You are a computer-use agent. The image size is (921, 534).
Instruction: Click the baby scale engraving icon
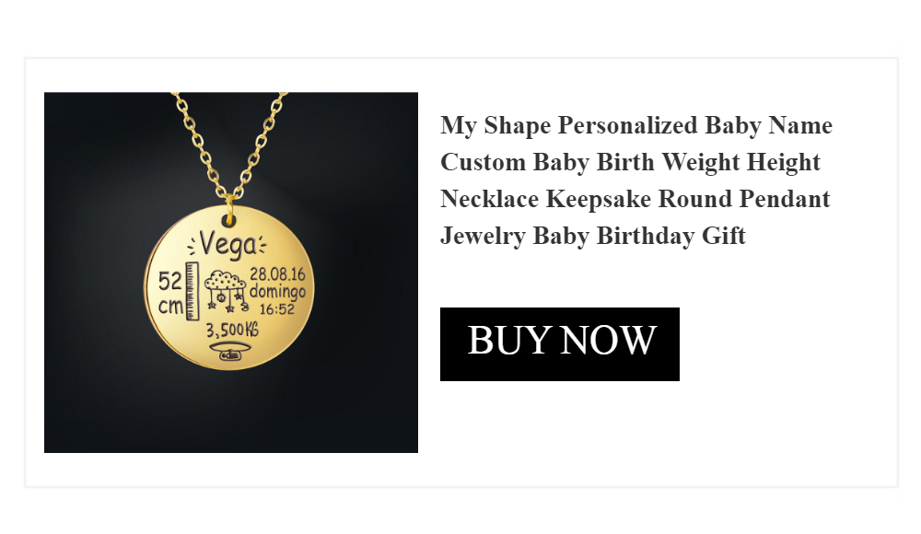[231, 352]
